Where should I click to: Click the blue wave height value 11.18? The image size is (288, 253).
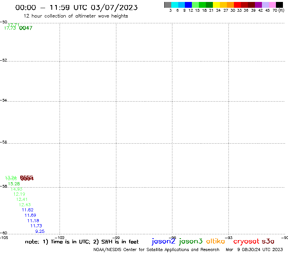pyautogui.click(x=33, y=221)
